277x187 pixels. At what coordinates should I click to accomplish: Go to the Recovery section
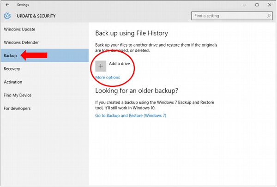[12, 69]
